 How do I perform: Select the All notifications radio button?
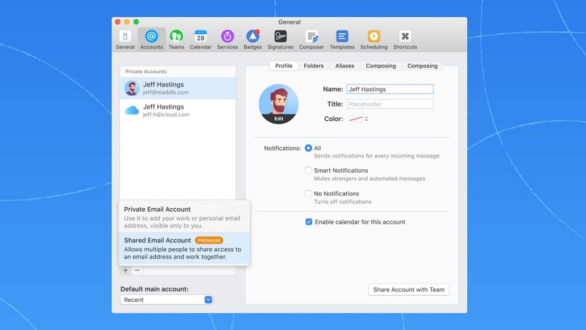point(308,148)
